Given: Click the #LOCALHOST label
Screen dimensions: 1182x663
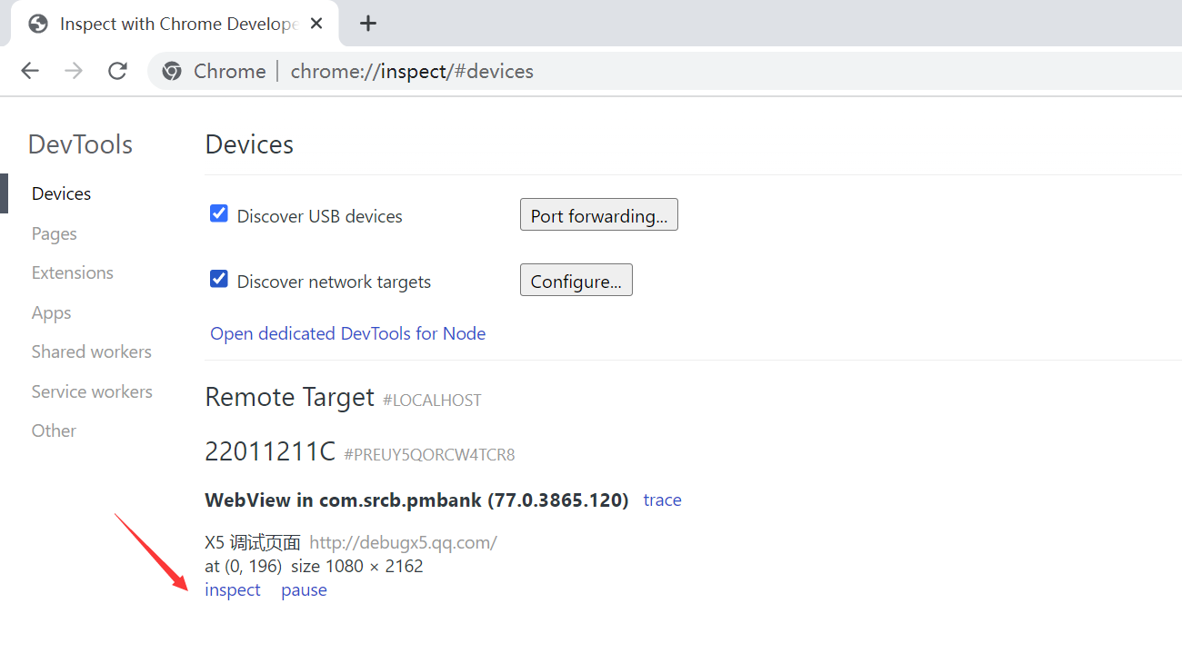Looking at the screenshot, I should [433, 401].
